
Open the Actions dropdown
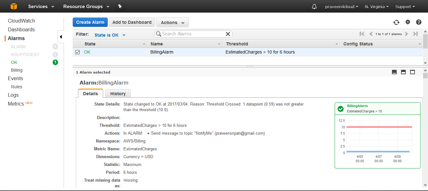coord(172,22)
